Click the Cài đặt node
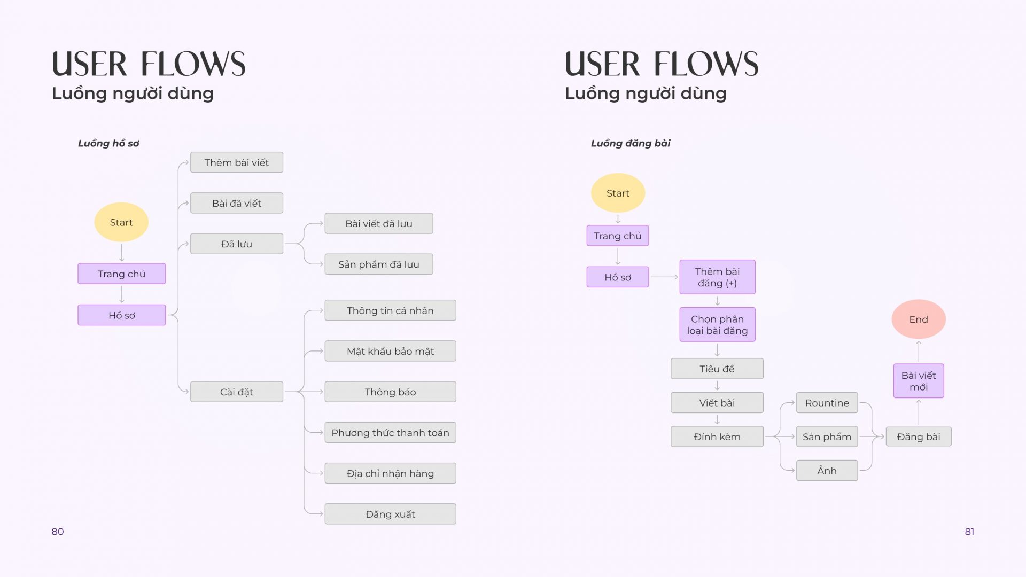The width and height of the screenshot is (1026, 577). [237, 392]
